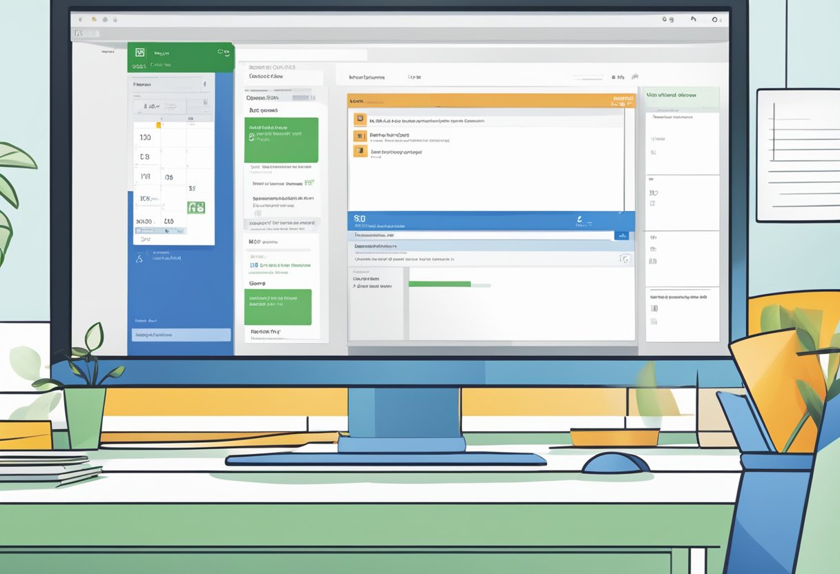
Task: Expand the chevron in the green header bar
Action: click(220, 51)
